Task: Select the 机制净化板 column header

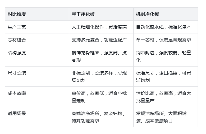Action: pos(147,14)
